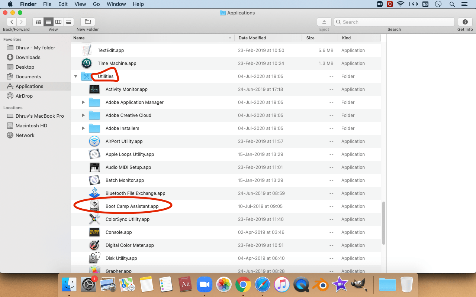Viewport: 476px width, 297px height.
Task: Select the Utilities folder name
Action: coord(106,76)
